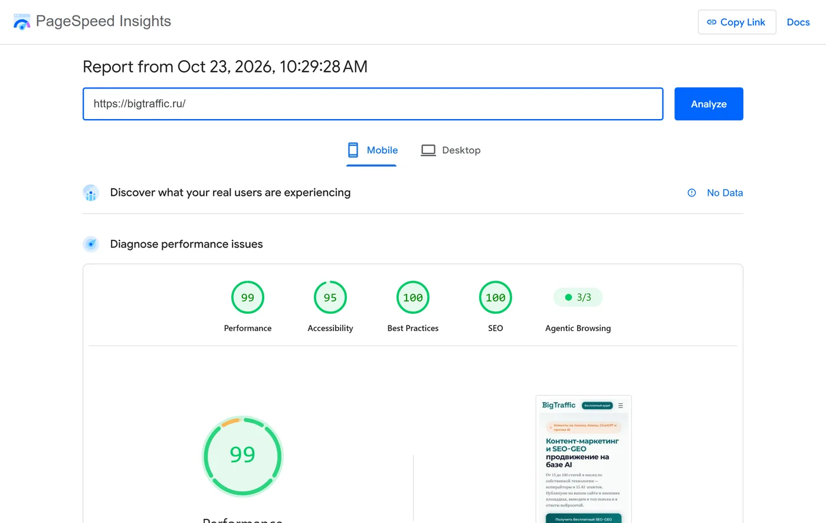Switch to the Desktop tab

[451, 150]
